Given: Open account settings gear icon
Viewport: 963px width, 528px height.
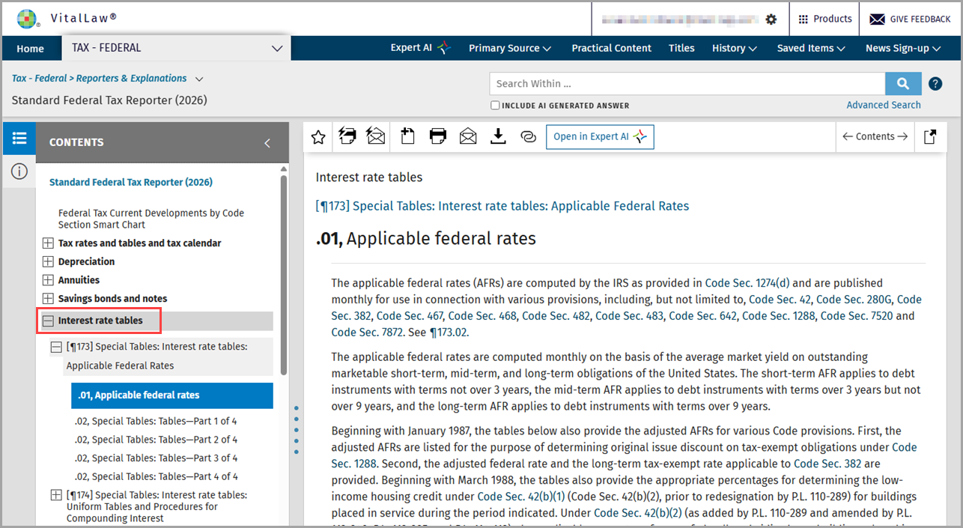Looking at the screenshot, I should click(771, 19).
